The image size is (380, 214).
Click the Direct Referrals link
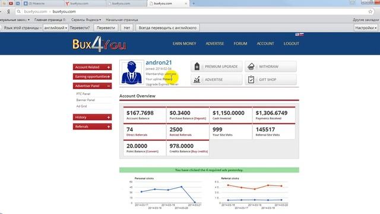coord(137,135)
